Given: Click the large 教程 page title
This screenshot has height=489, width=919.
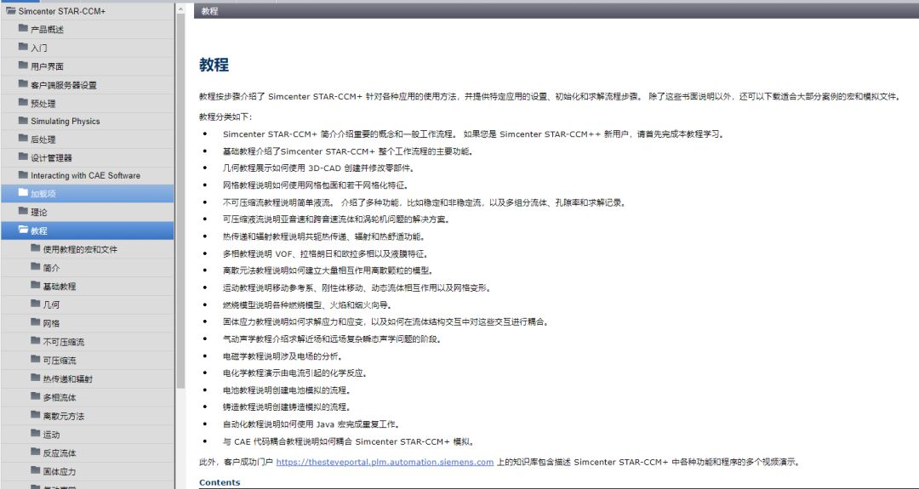Looking at the screenshot, I should click(214, 65).
